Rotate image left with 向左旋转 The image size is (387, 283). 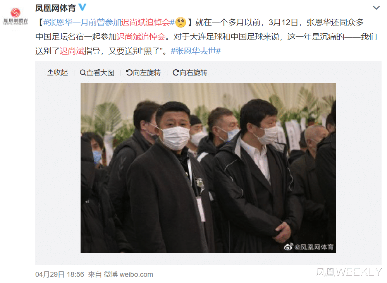143,72
